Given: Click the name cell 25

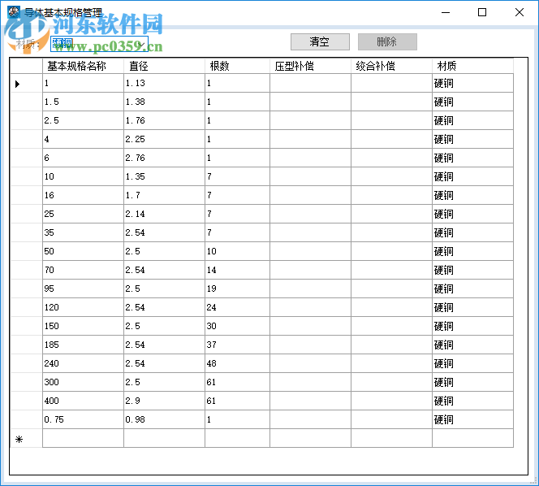Looking at the screenshot, I should coord(83,214).
